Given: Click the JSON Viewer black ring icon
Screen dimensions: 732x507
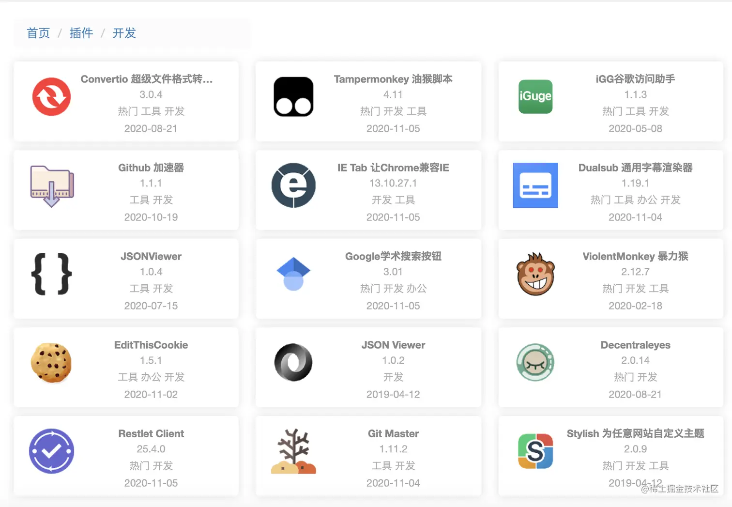Looking at the screenshot, I should [x=293, y=363].
